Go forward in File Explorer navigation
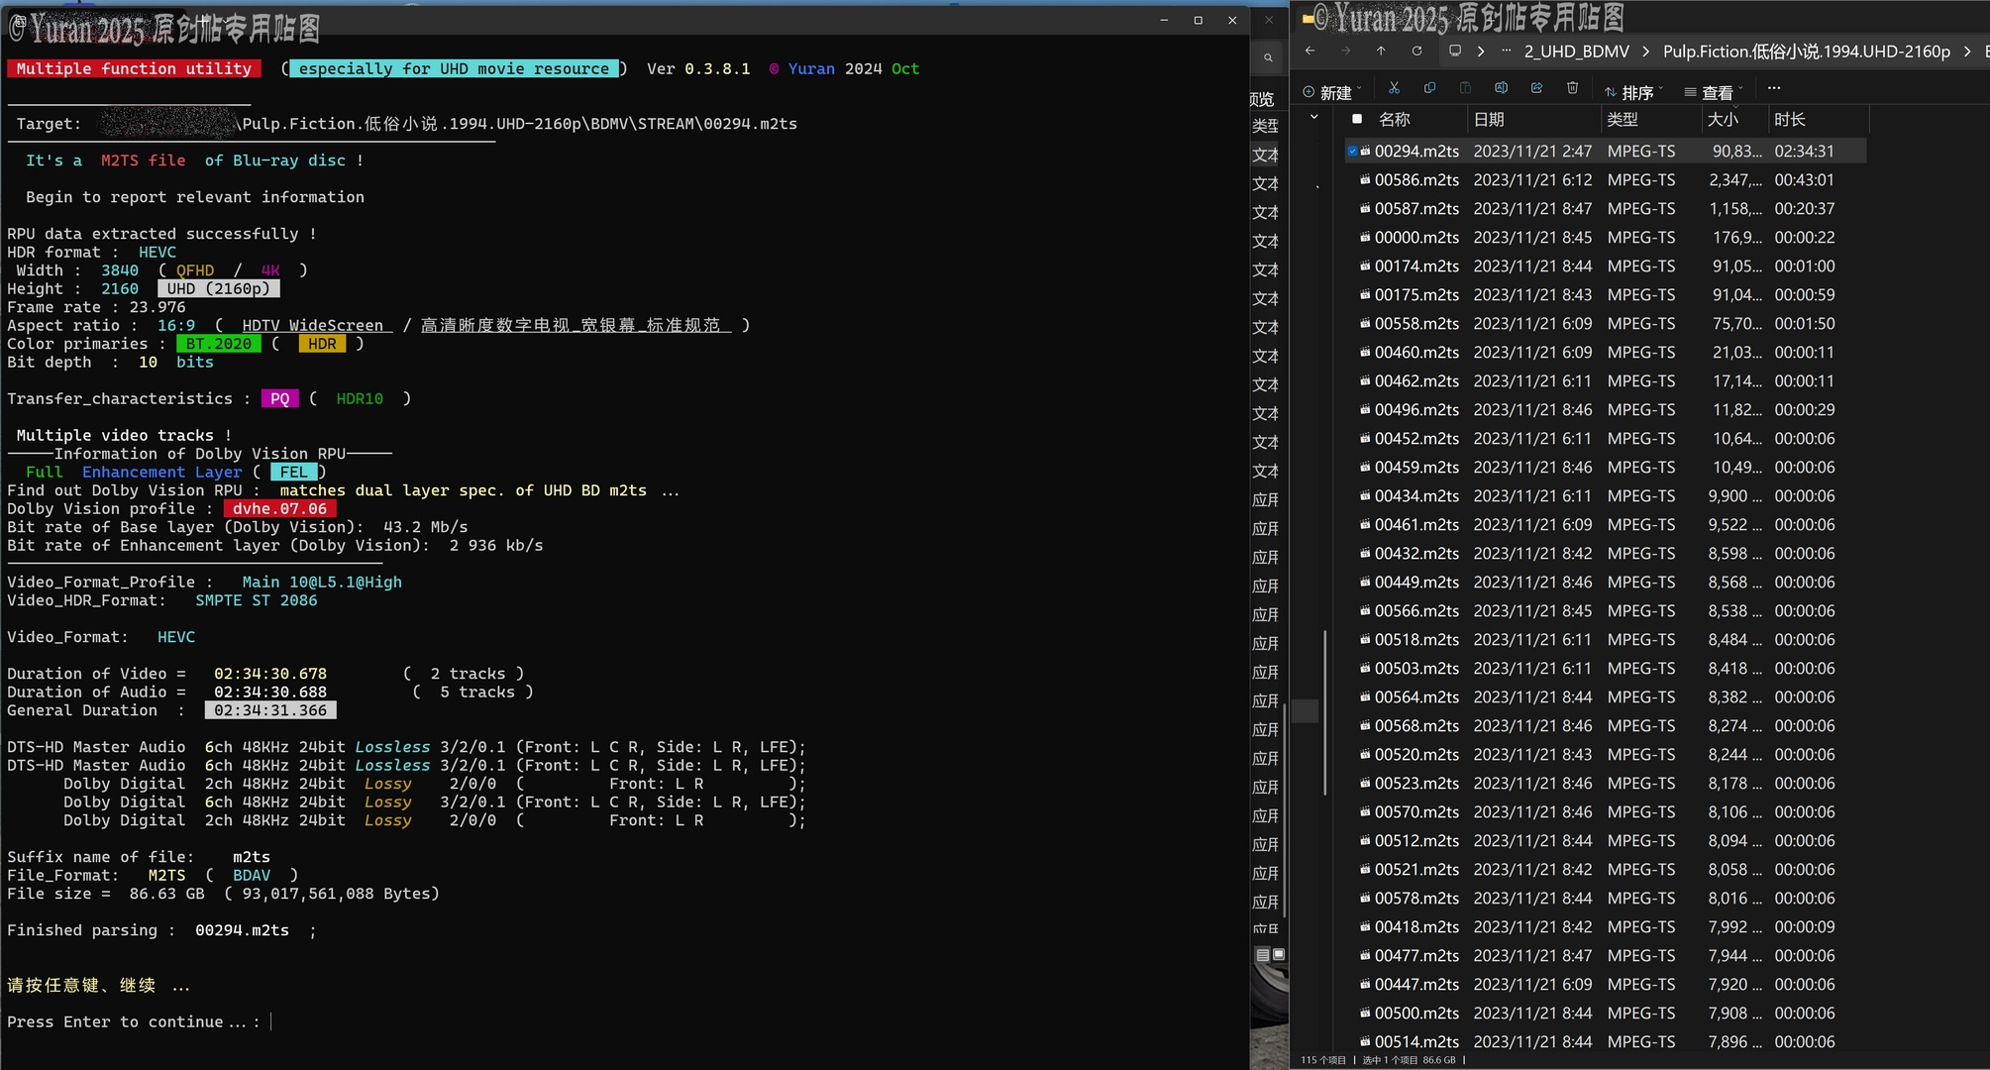Image resolution: width=1990 pixels, height=1070 pixels. pos(1345,51)
